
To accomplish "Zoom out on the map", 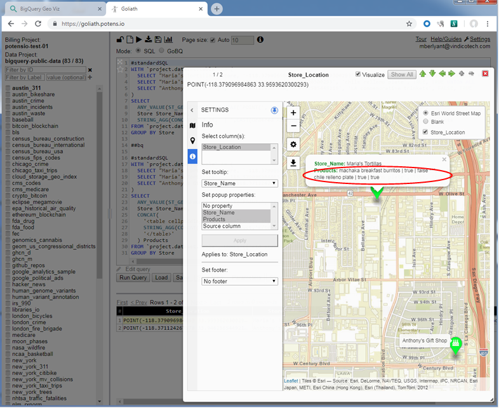I will 293,126.
